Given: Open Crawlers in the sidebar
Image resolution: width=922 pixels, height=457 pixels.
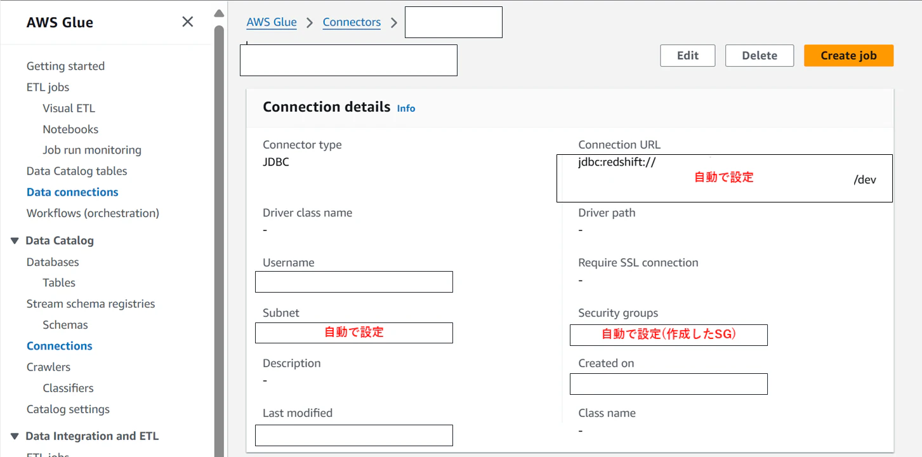Looking at the screenshot, I should click(x=48, y=367).
